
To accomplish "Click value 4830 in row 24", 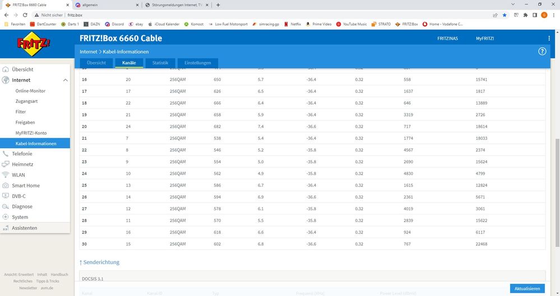I will [x=408, y=173].
